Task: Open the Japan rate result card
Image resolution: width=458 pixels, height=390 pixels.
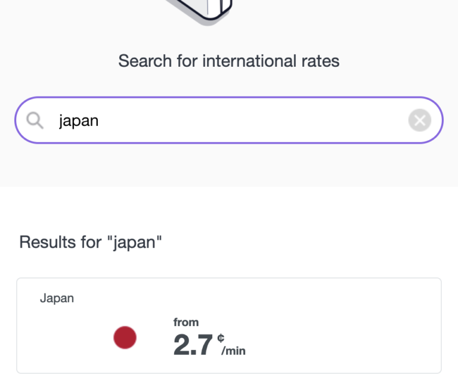Action: point(229,326)
